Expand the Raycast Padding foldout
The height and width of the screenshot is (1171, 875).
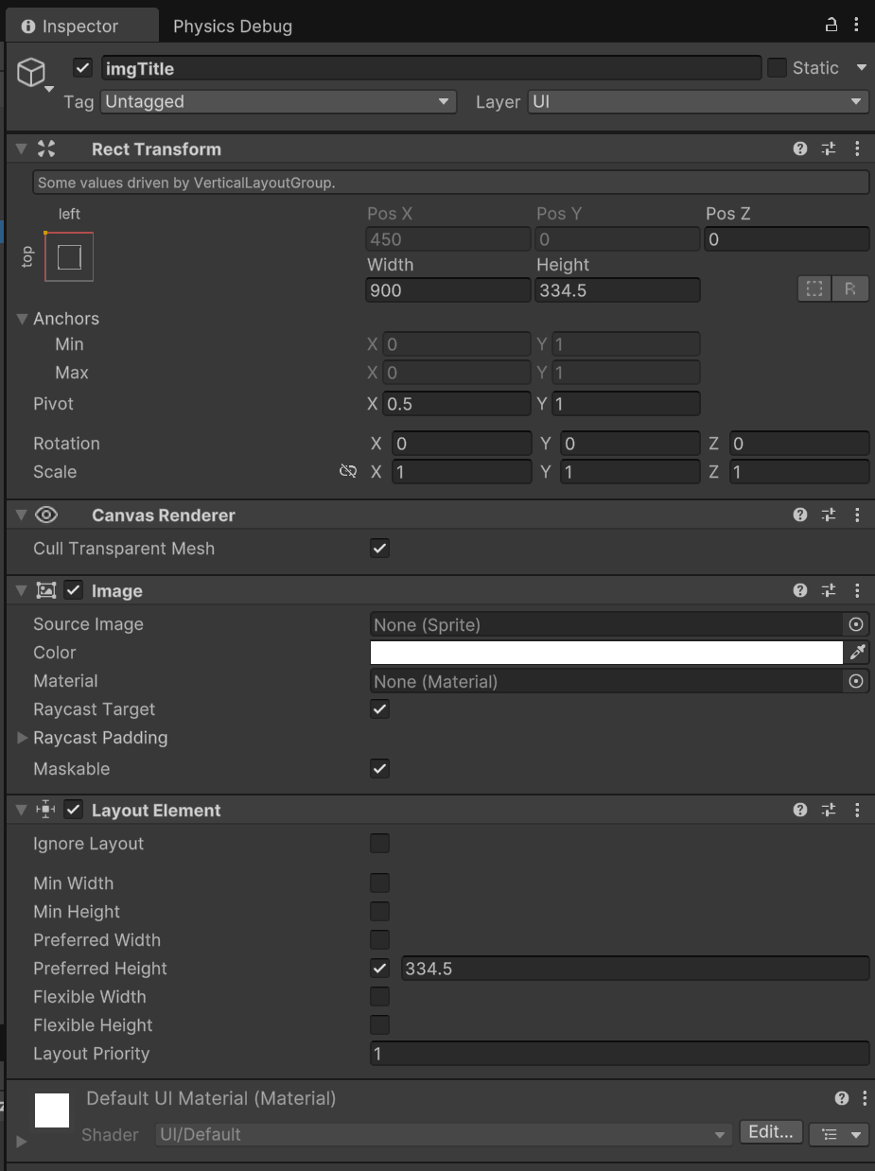(x=23, y=738)
